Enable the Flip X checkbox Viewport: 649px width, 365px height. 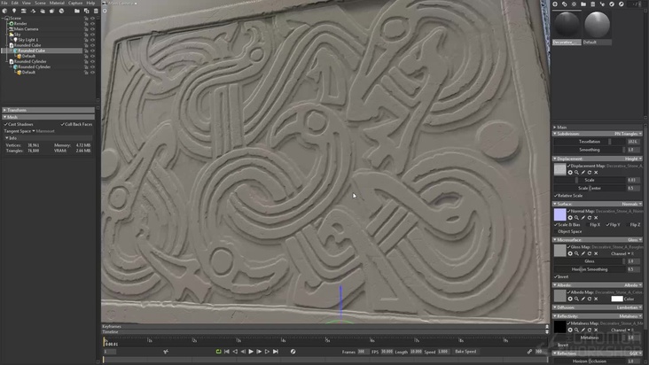pos(588,224)
